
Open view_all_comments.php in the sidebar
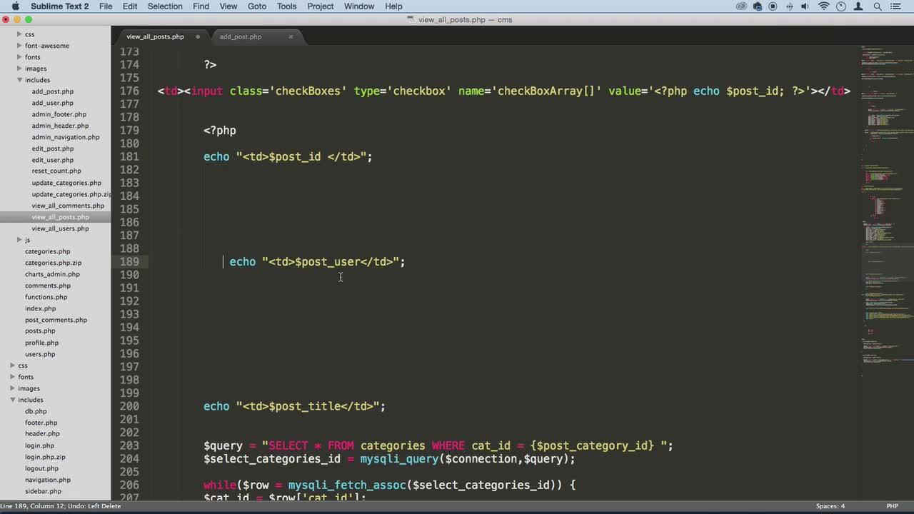click(68, 206)
